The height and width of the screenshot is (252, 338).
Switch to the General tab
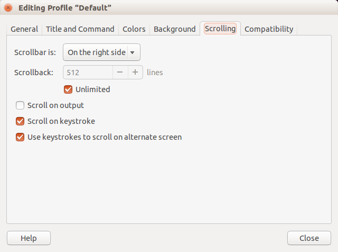coord(24,29)
